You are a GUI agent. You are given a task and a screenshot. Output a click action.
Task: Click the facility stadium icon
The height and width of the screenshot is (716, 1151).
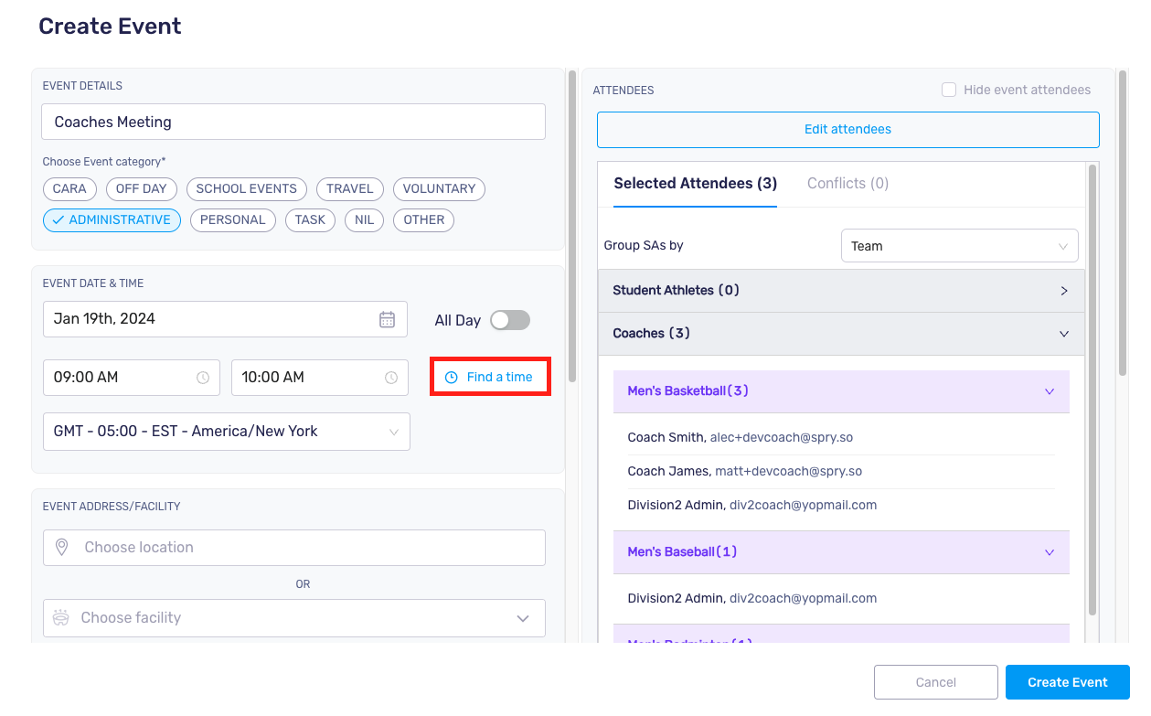[62, 617]
